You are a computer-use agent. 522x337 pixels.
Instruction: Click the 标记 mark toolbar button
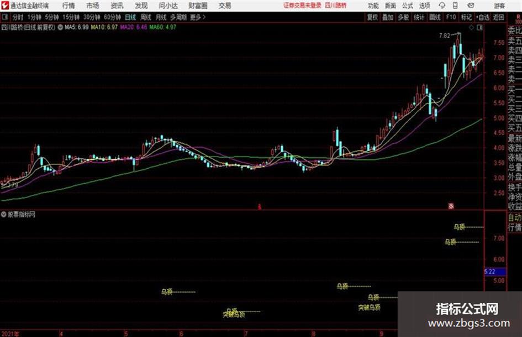pos(466,17)
